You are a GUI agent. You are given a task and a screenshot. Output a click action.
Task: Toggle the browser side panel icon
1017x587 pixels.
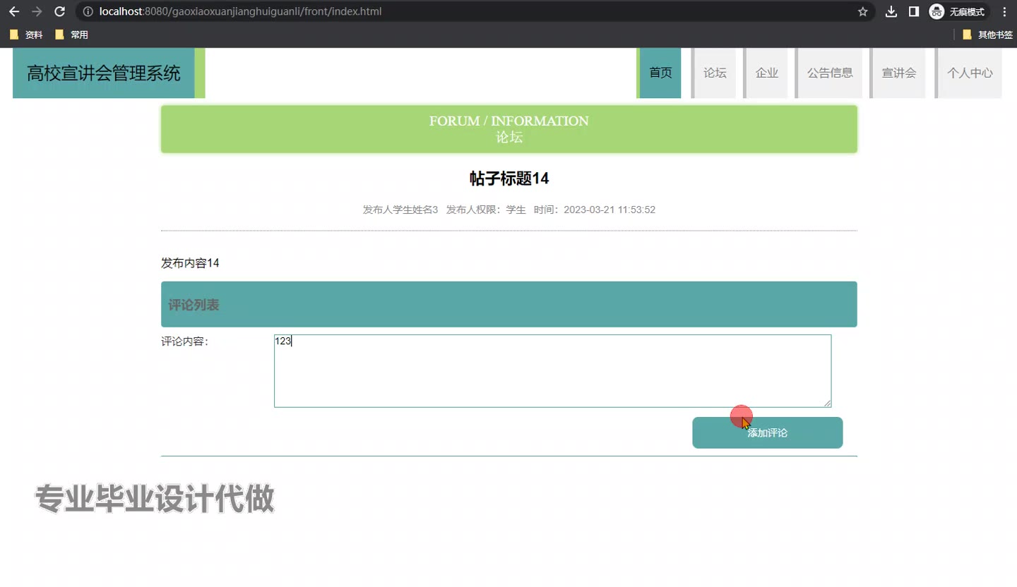pos(913,11)
